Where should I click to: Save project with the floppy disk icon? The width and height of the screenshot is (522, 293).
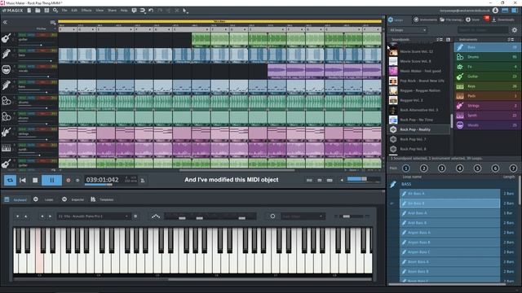46,11
